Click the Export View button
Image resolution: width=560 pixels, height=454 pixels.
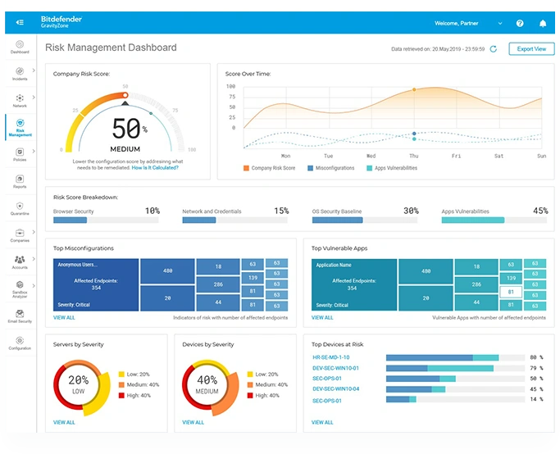(x=532, y=49)
